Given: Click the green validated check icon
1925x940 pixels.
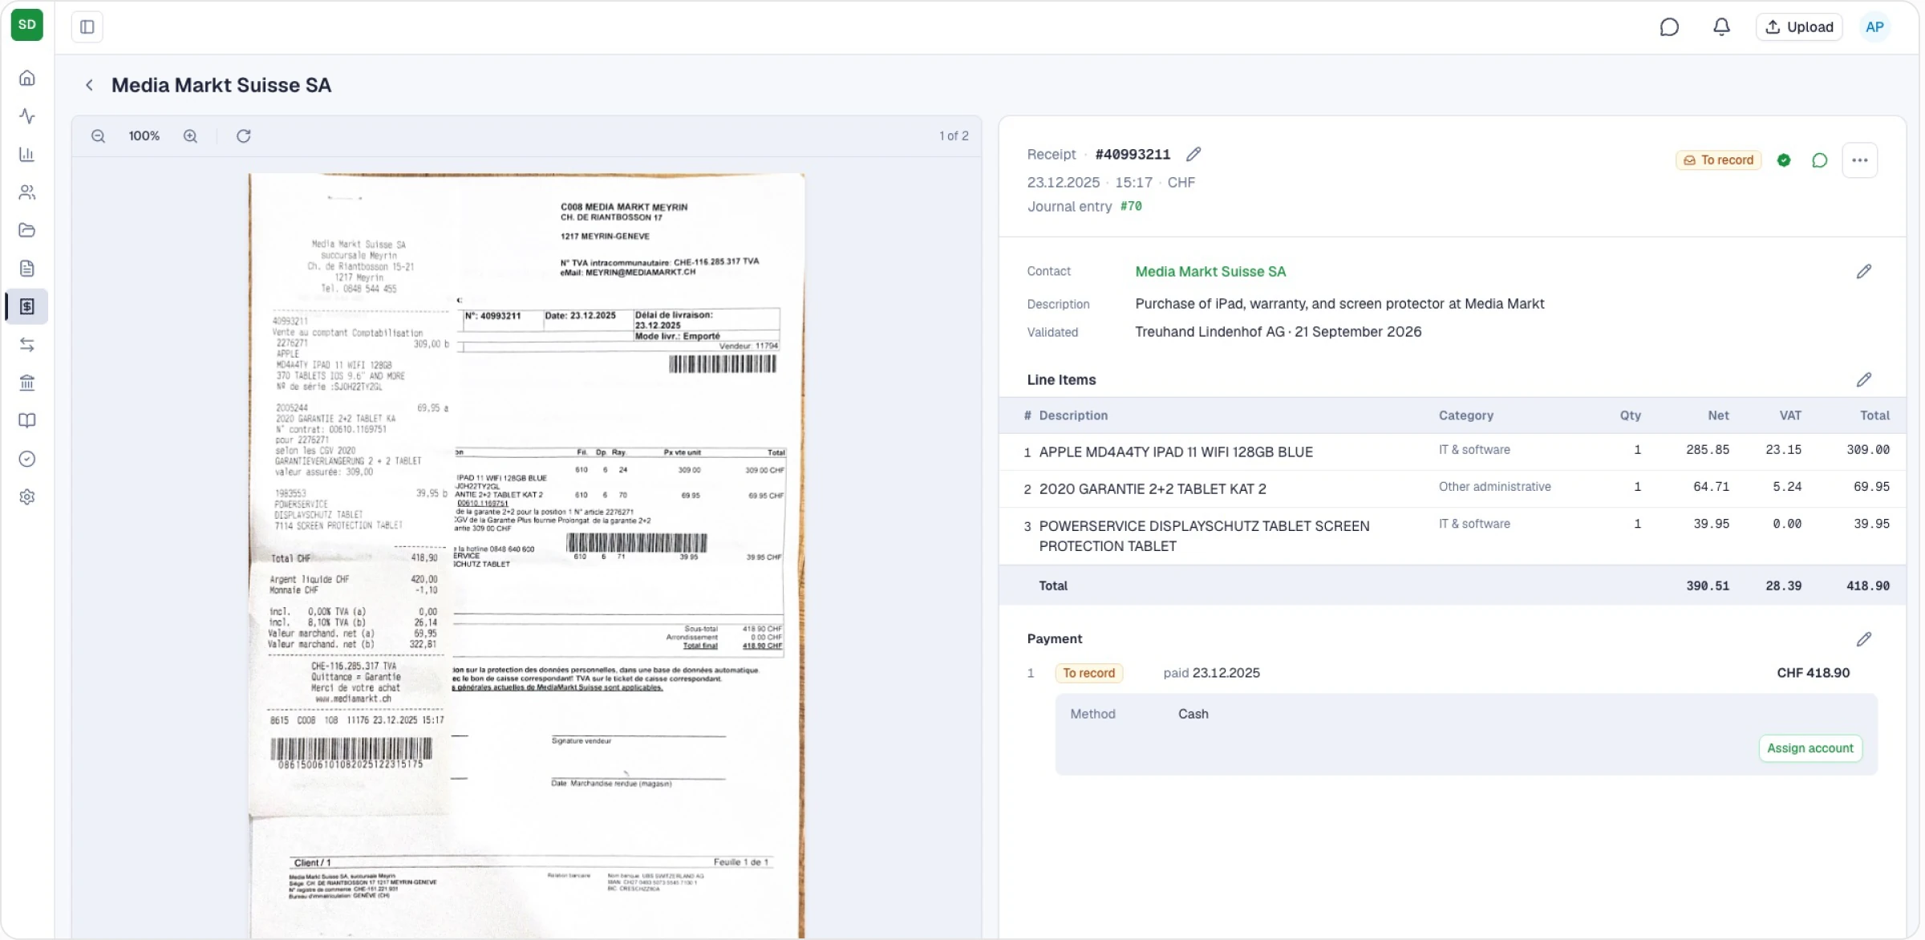Looking at the screenshot, I should pos(1784,160).
